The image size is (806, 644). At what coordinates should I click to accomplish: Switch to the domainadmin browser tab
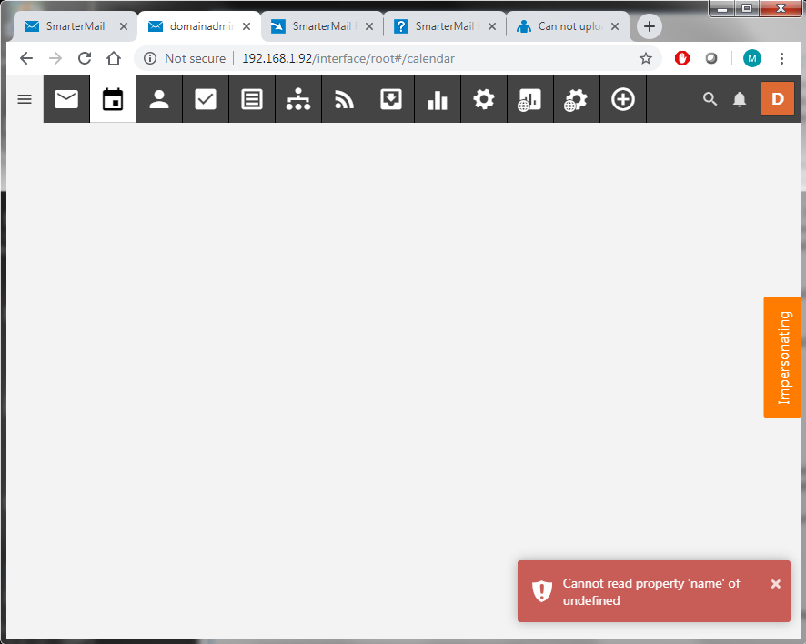coord(198,26)
